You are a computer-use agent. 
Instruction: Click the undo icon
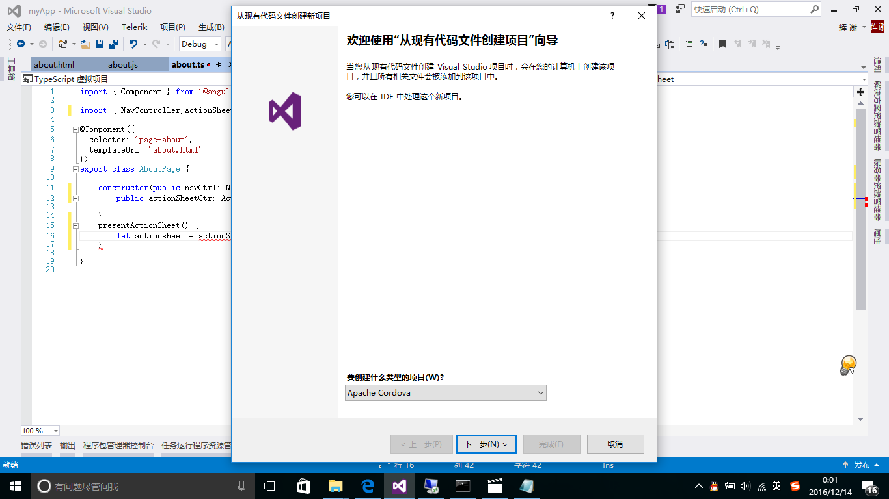click(x=133, y=44)
